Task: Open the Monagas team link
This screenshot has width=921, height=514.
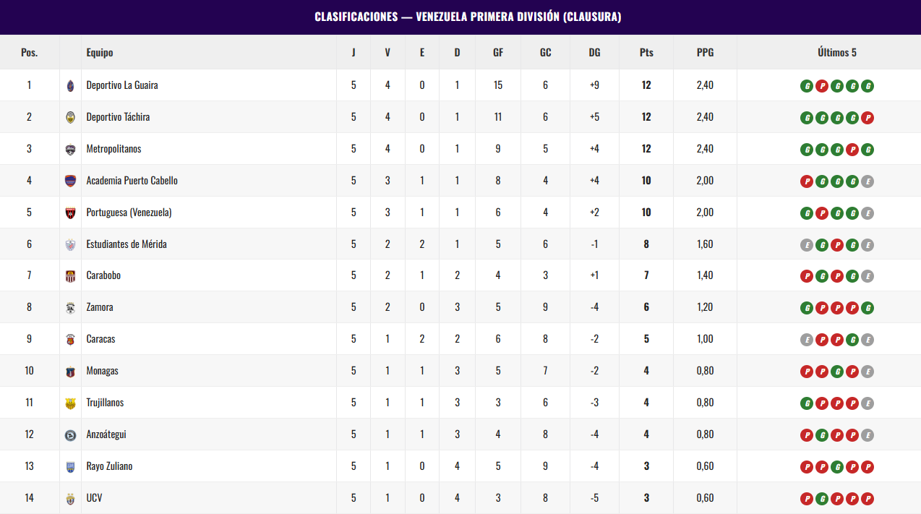Action: point(103,371)
